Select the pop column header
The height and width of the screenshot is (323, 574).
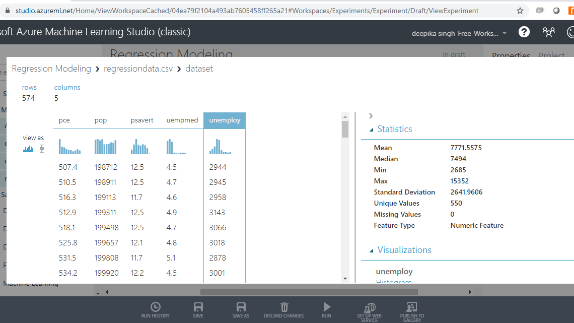click(101, 120)
